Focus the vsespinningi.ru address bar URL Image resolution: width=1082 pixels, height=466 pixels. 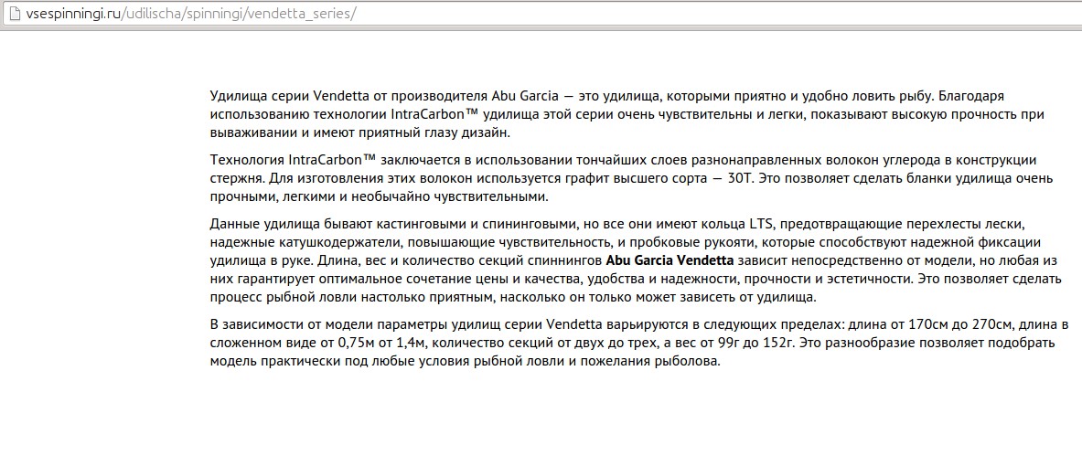(190, 16)
